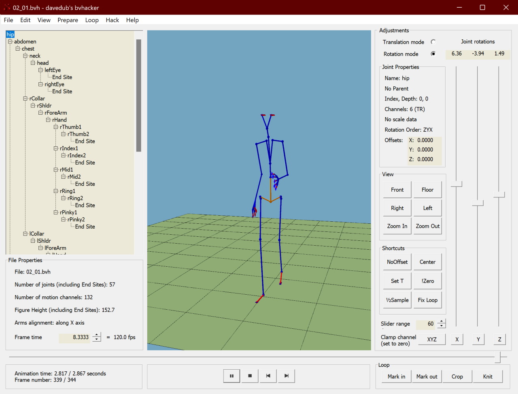Step back one frame
The image size is (518, 394).
click(268, 376)
